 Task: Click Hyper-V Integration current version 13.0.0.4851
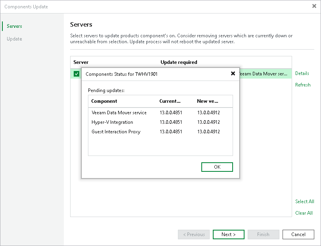click(171, 122)
